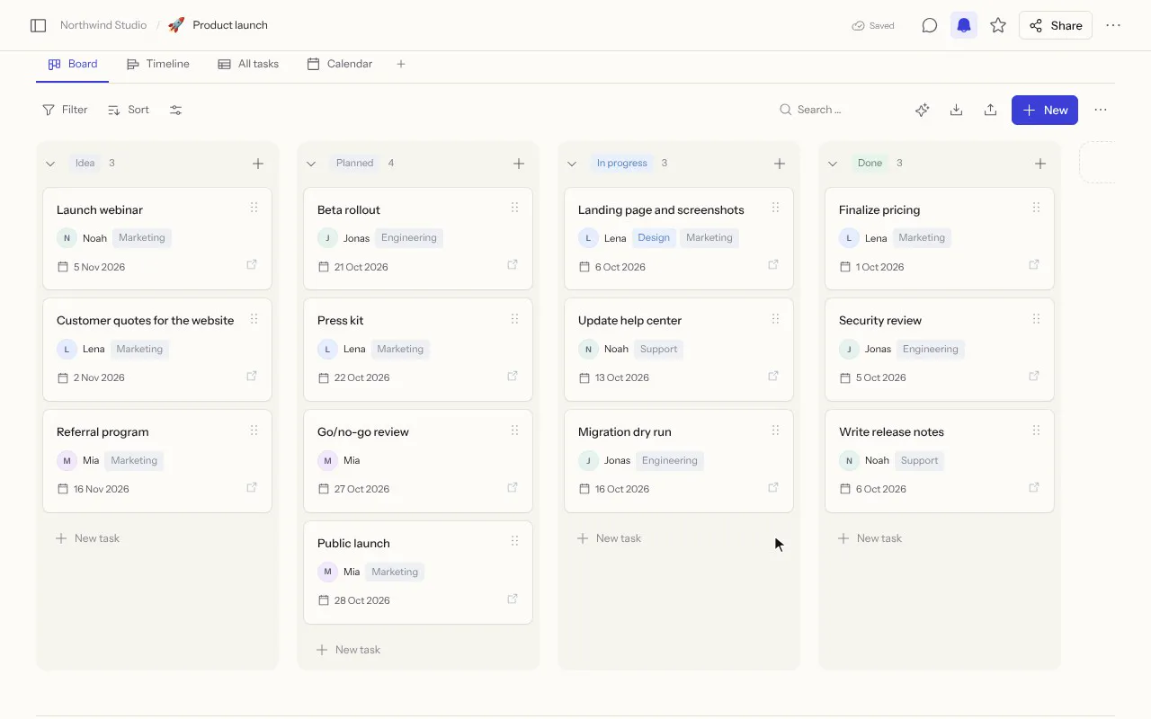This screenshot has height=719, width=1151.
Task: Click New task under Idea column
Action: coord(87,538)
